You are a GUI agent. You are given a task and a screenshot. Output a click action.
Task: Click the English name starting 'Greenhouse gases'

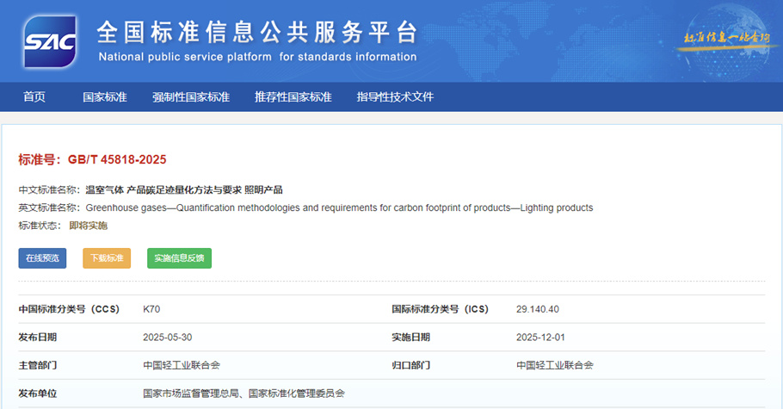pyautogui.click(x=339, y=208)
